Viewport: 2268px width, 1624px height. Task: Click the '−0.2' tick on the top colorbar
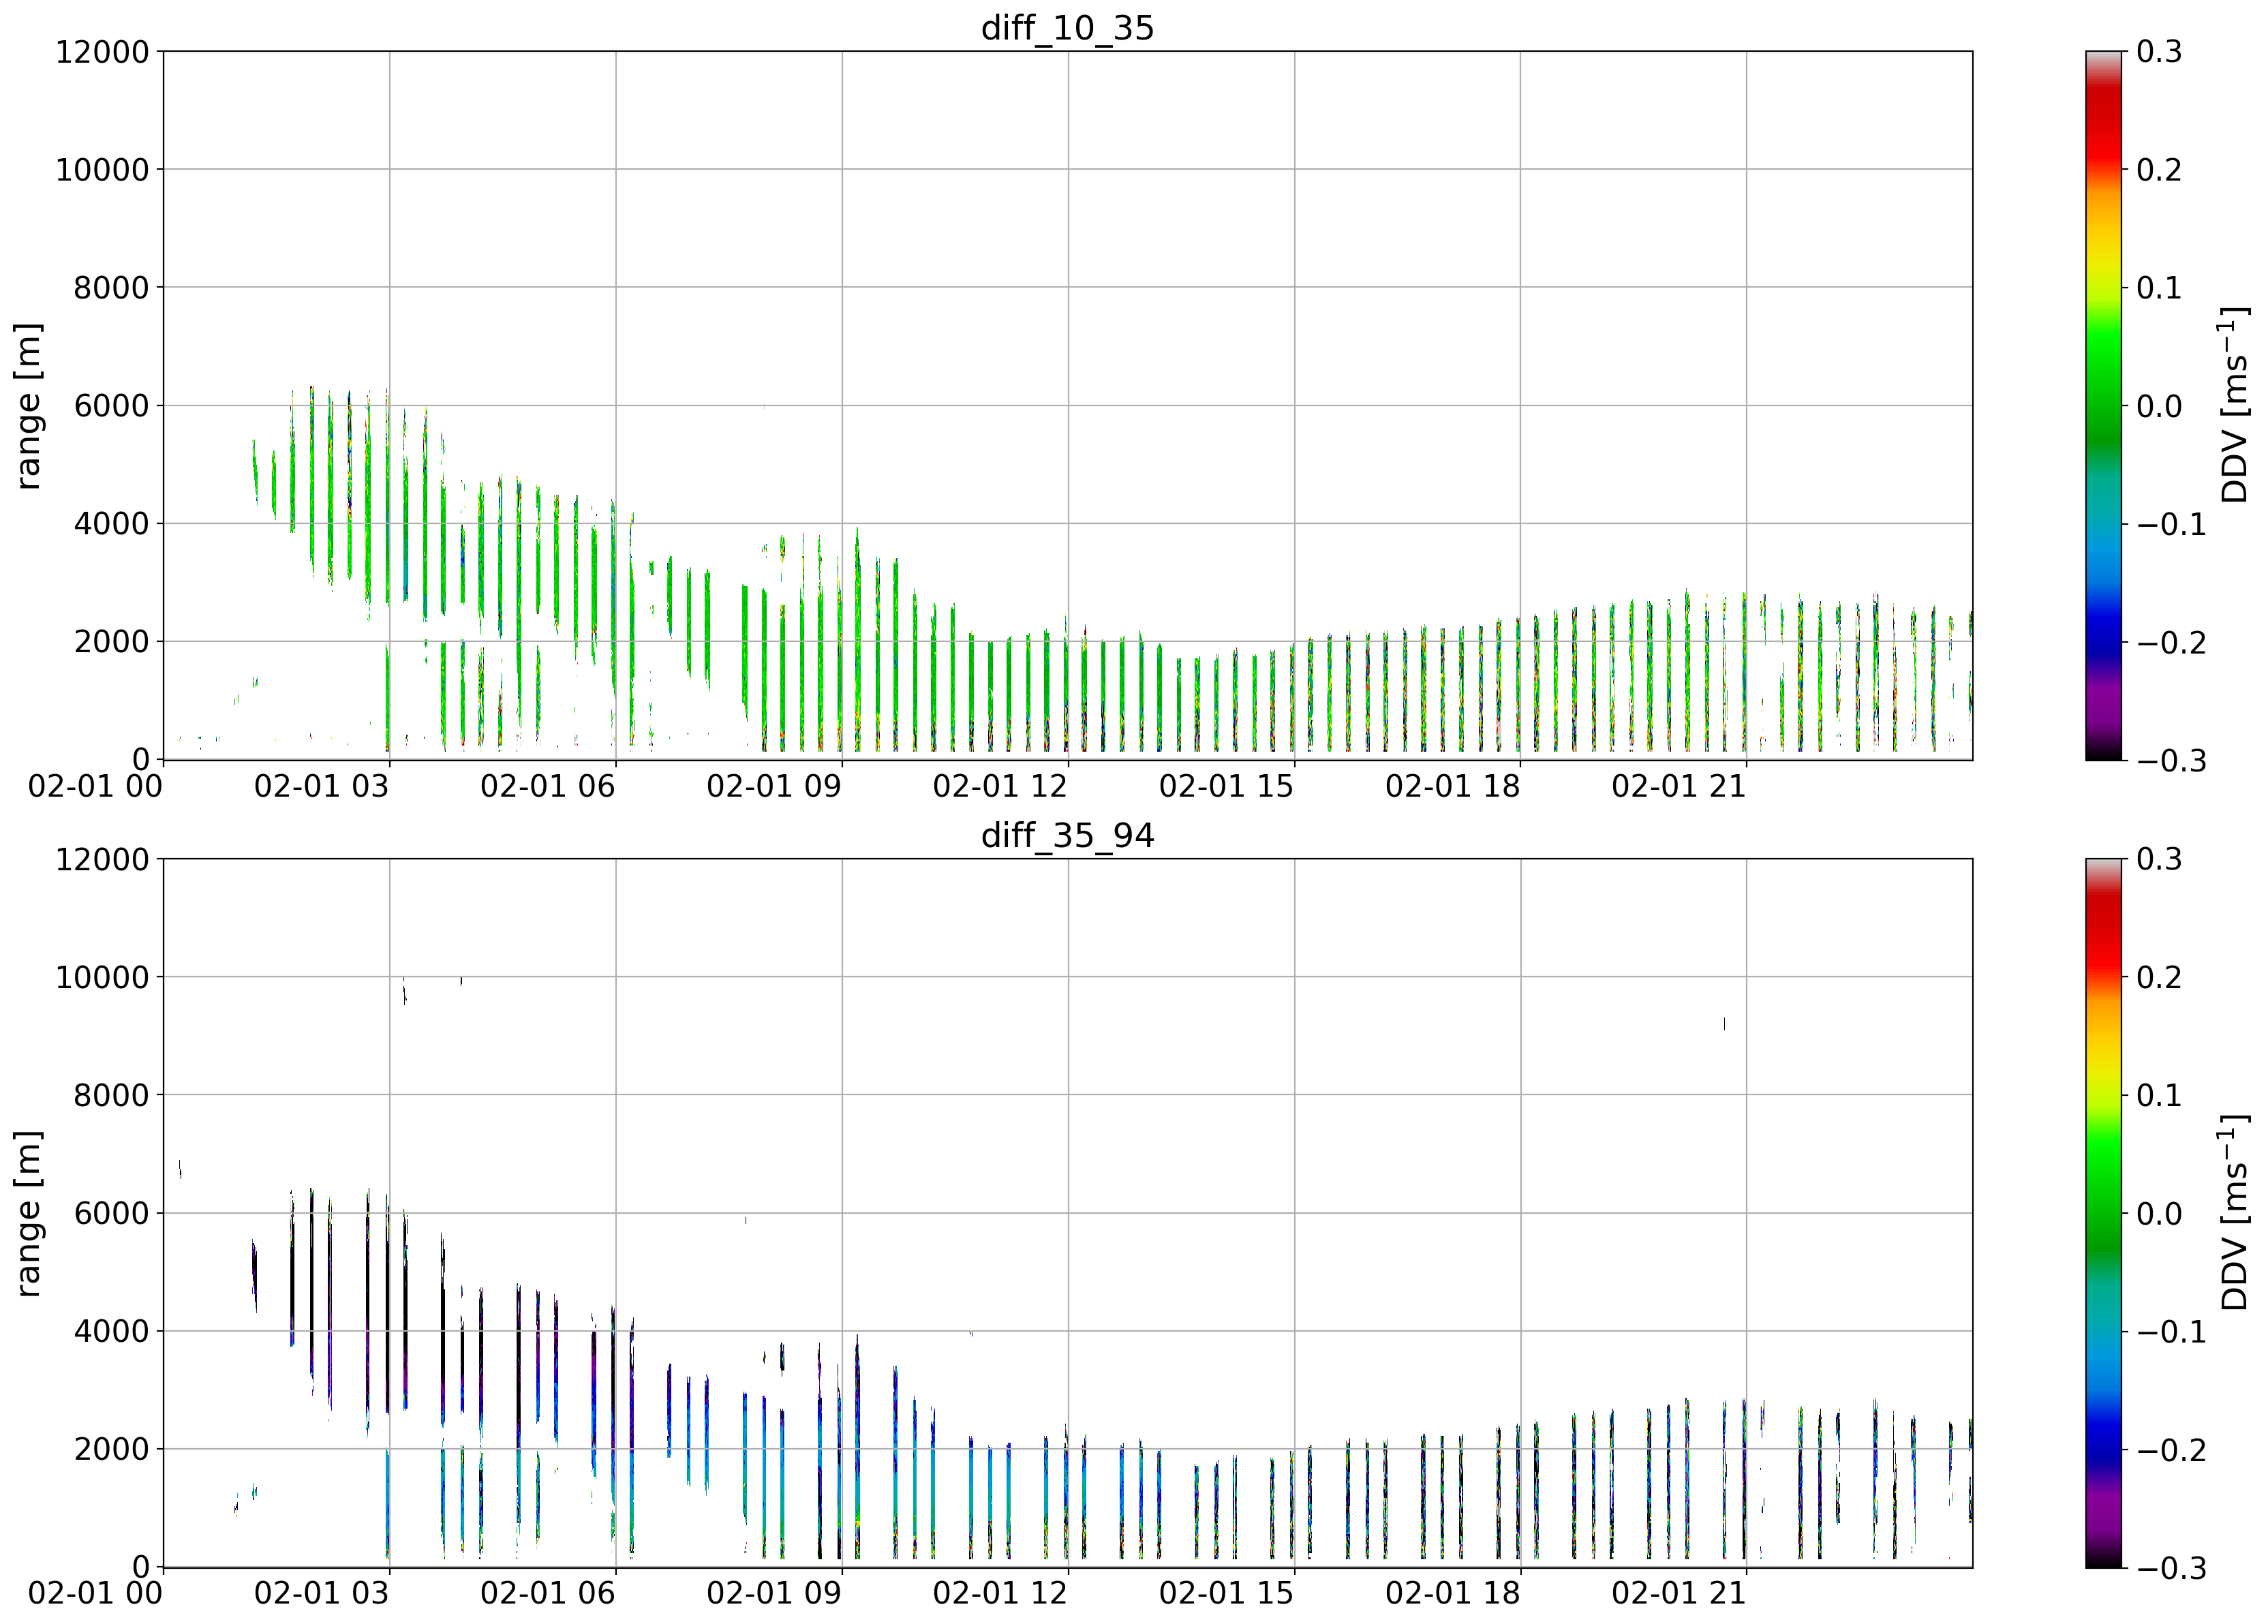(2171, 642)
